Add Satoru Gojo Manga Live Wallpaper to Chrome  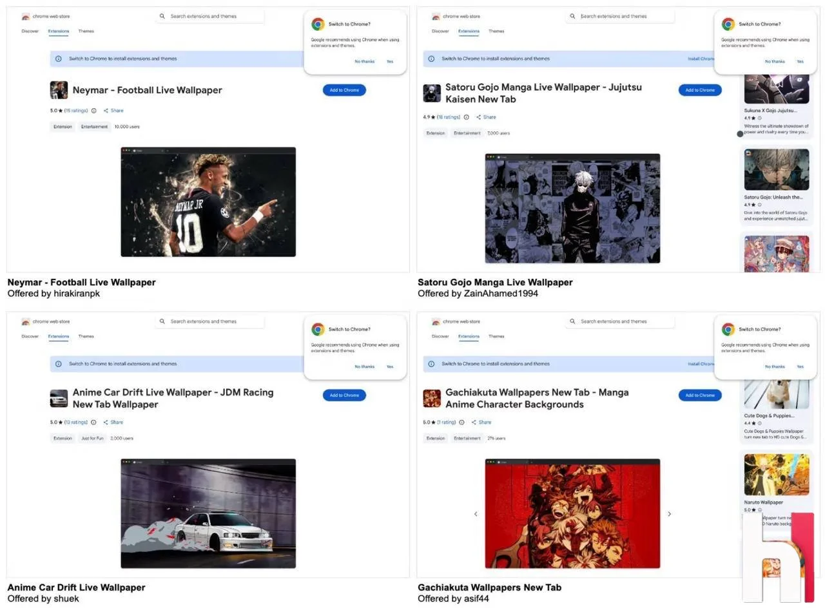tap(700, 90)
